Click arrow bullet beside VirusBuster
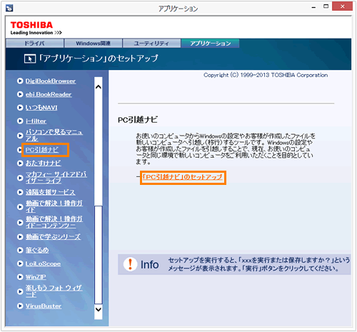 [x=20, y=306]
